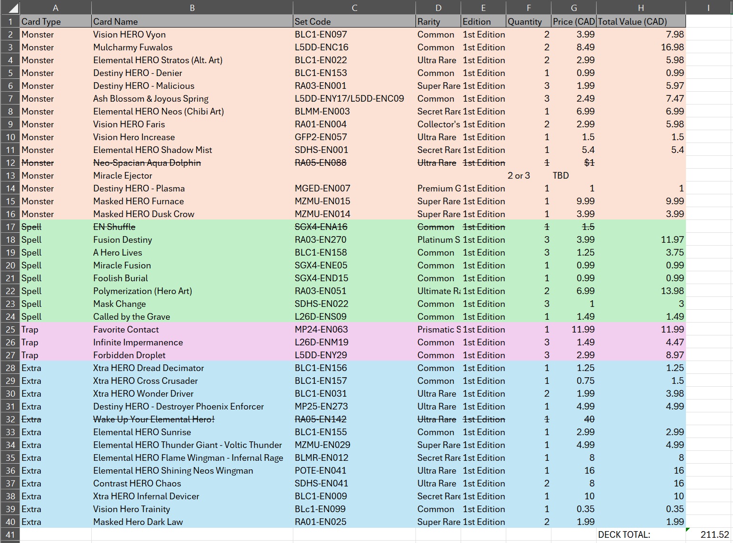Select column F header

tap(529, 8)
